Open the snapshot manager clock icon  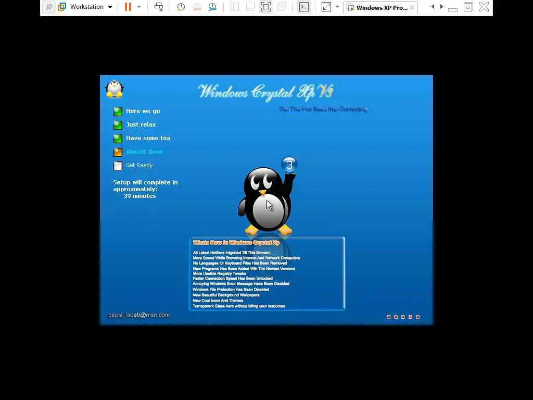pos(212,7)
